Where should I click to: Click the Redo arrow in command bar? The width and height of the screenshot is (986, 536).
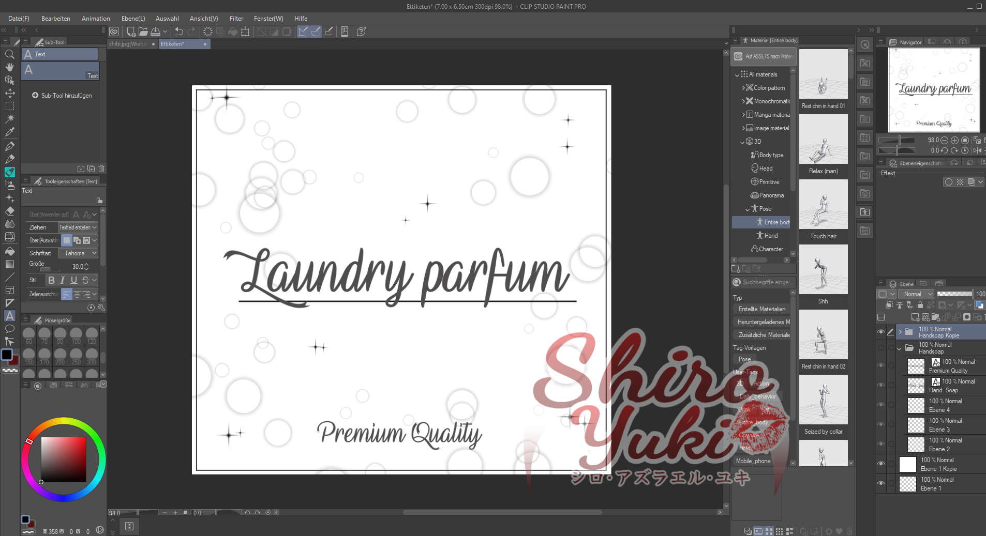[x=192, y=32]
